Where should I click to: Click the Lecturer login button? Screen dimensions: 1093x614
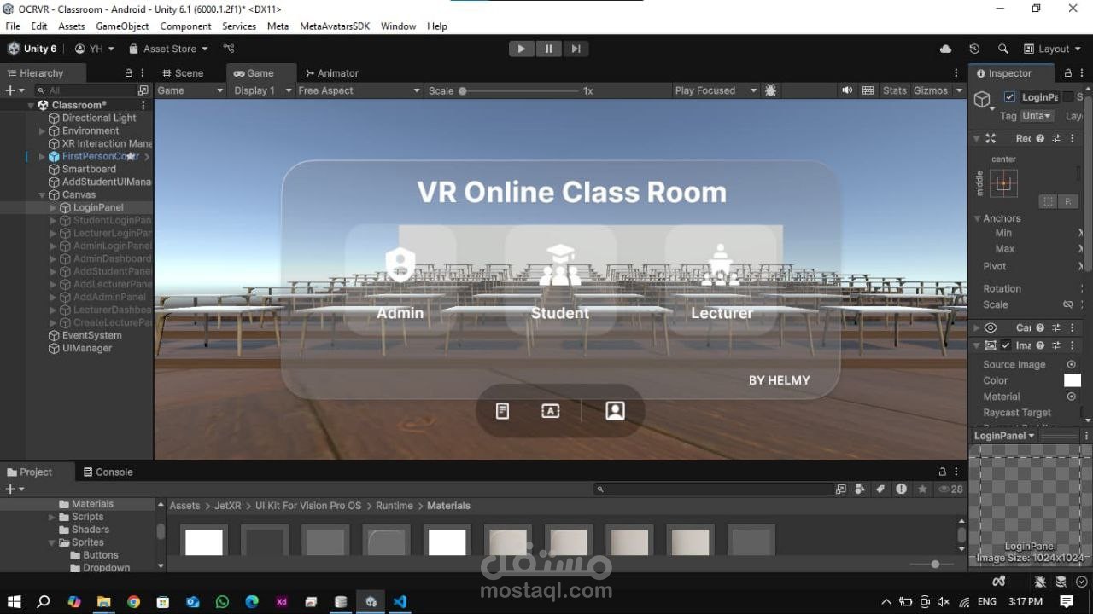click(721, 279)
